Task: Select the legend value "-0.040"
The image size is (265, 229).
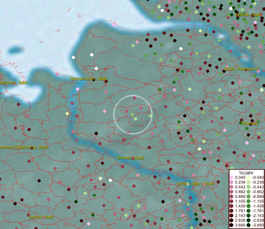Action: (258, 177)
